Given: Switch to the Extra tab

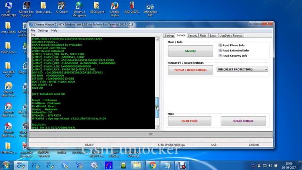Looking at the screenshot, I should [213, 36].
